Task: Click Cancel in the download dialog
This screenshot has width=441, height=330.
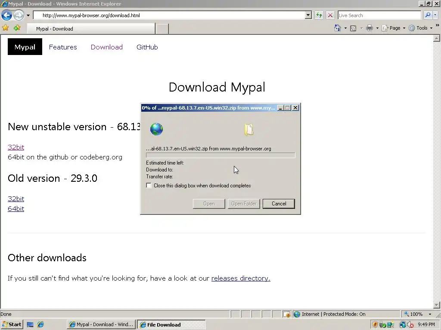Action: point(279,204)
